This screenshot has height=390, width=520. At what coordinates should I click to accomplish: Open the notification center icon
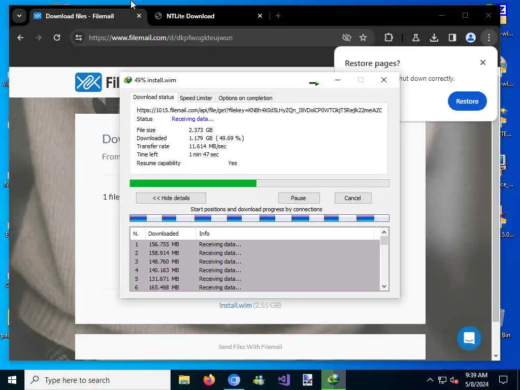(503, 380)
